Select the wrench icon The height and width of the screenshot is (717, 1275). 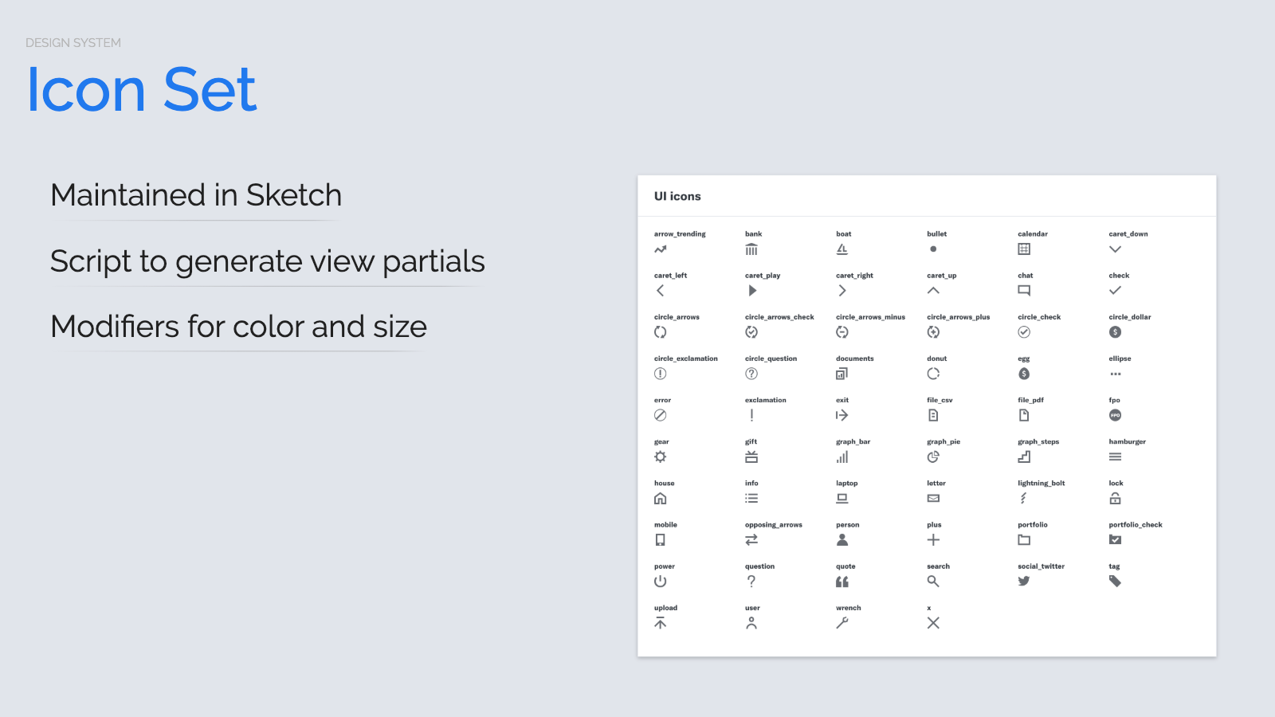[842, 623]
